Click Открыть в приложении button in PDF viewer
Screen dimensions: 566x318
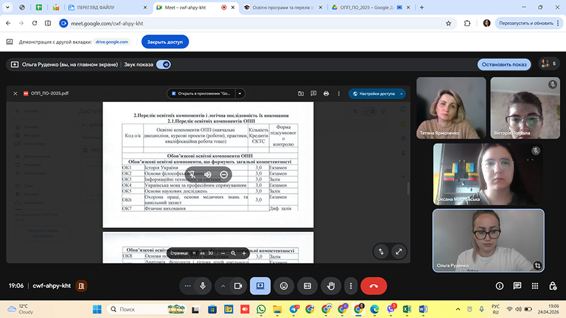pos(201,94)
